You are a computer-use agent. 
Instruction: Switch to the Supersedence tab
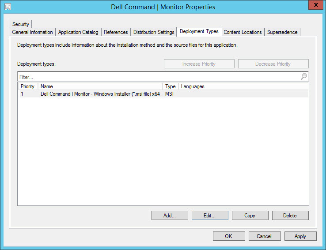282,32
